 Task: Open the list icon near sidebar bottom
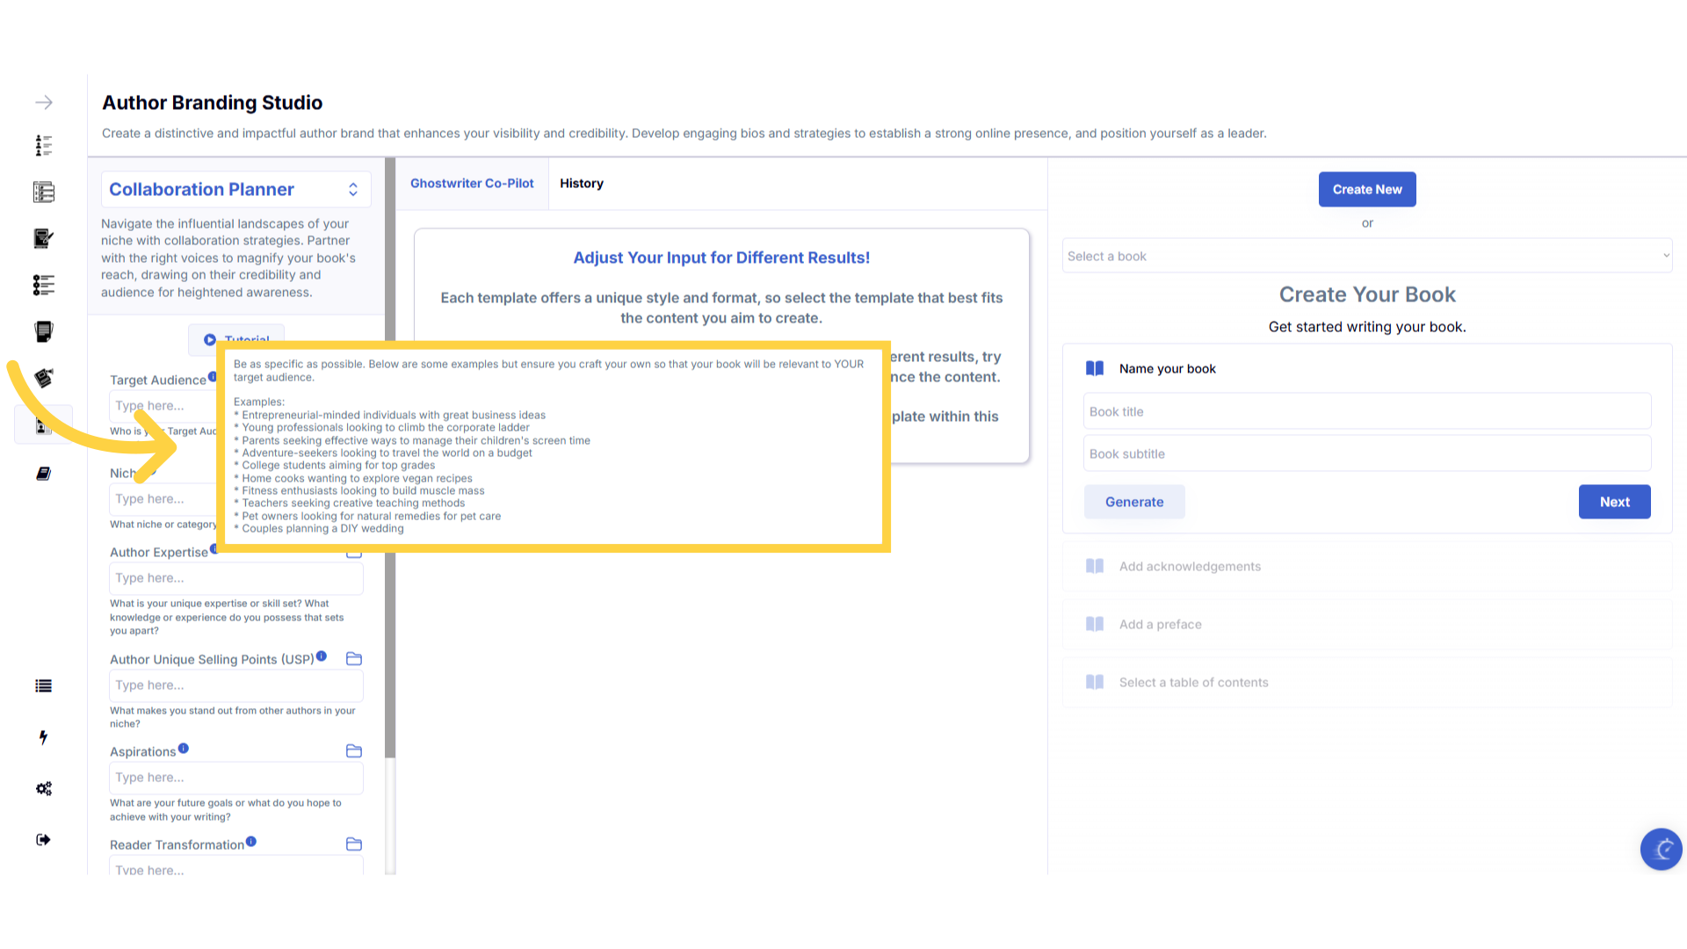point(44,686)
